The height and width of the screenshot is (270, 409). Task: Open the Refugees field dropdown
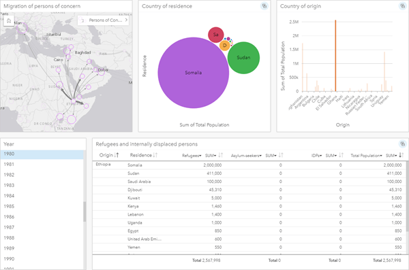pyautogui.click(x=192, y=156)
